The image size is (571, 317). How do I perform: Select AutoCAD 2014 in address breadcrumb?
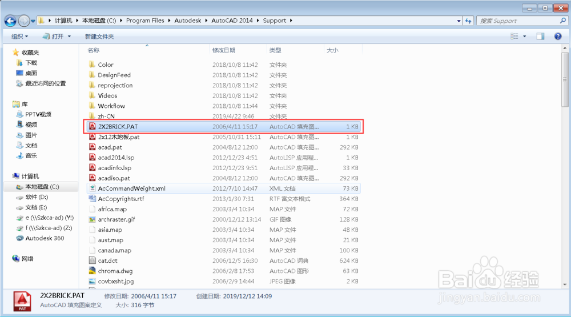(232, 21)
